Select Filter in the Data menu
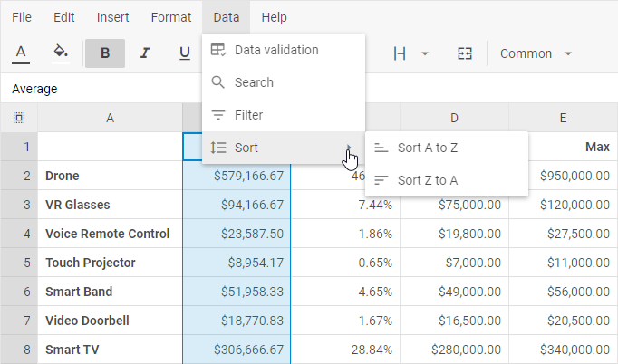Screen dimensions: 618x364 pos(284,115)
